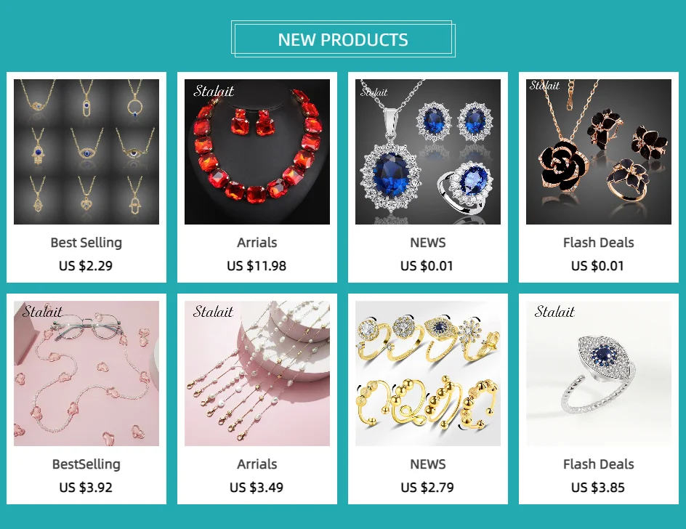The image size is (686, 529).
Task: Click the Arrials label under red necklace
Action: [257, 243]
